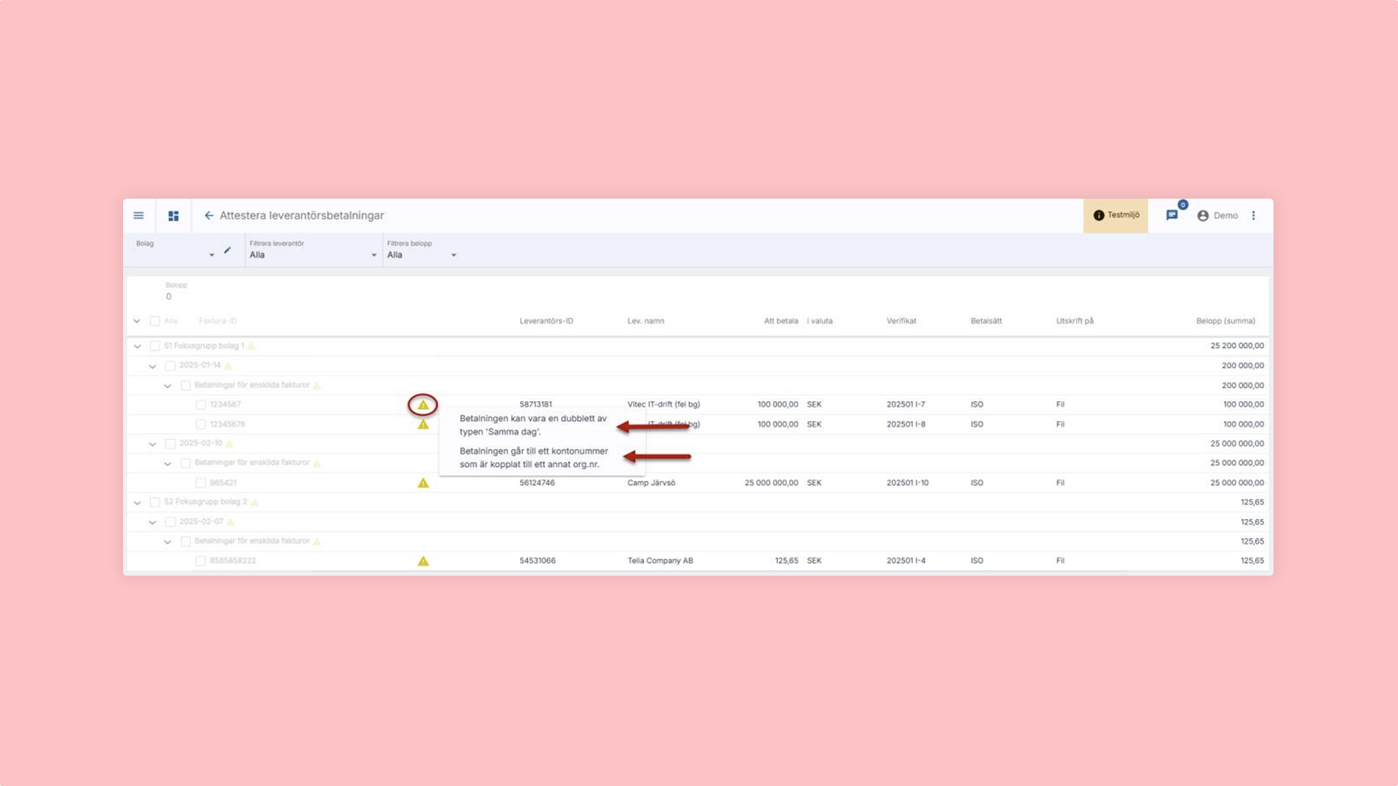Click the Testmiljö info badge
Viewport: 1398px width, 786px height.
(x=1115, y=215)
